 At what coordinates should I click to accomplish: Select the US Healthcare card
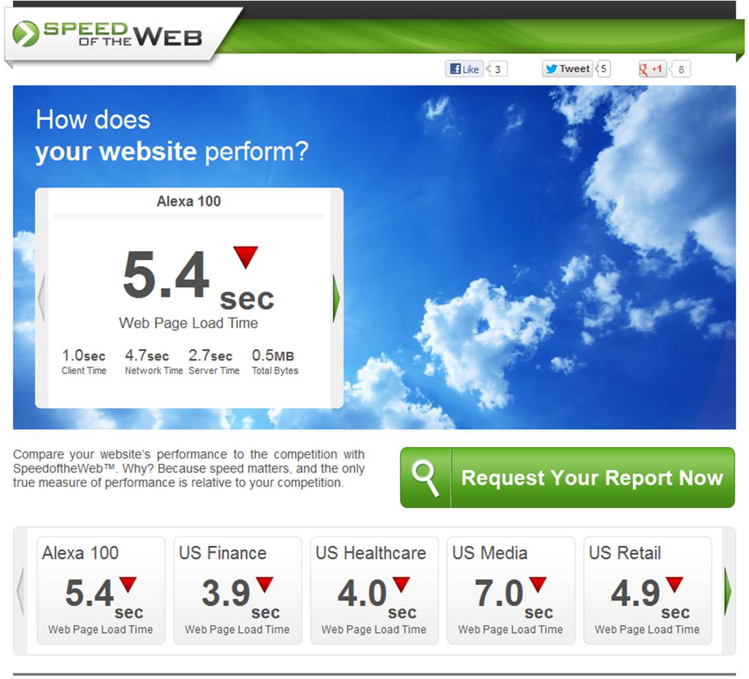pos(374,591)
